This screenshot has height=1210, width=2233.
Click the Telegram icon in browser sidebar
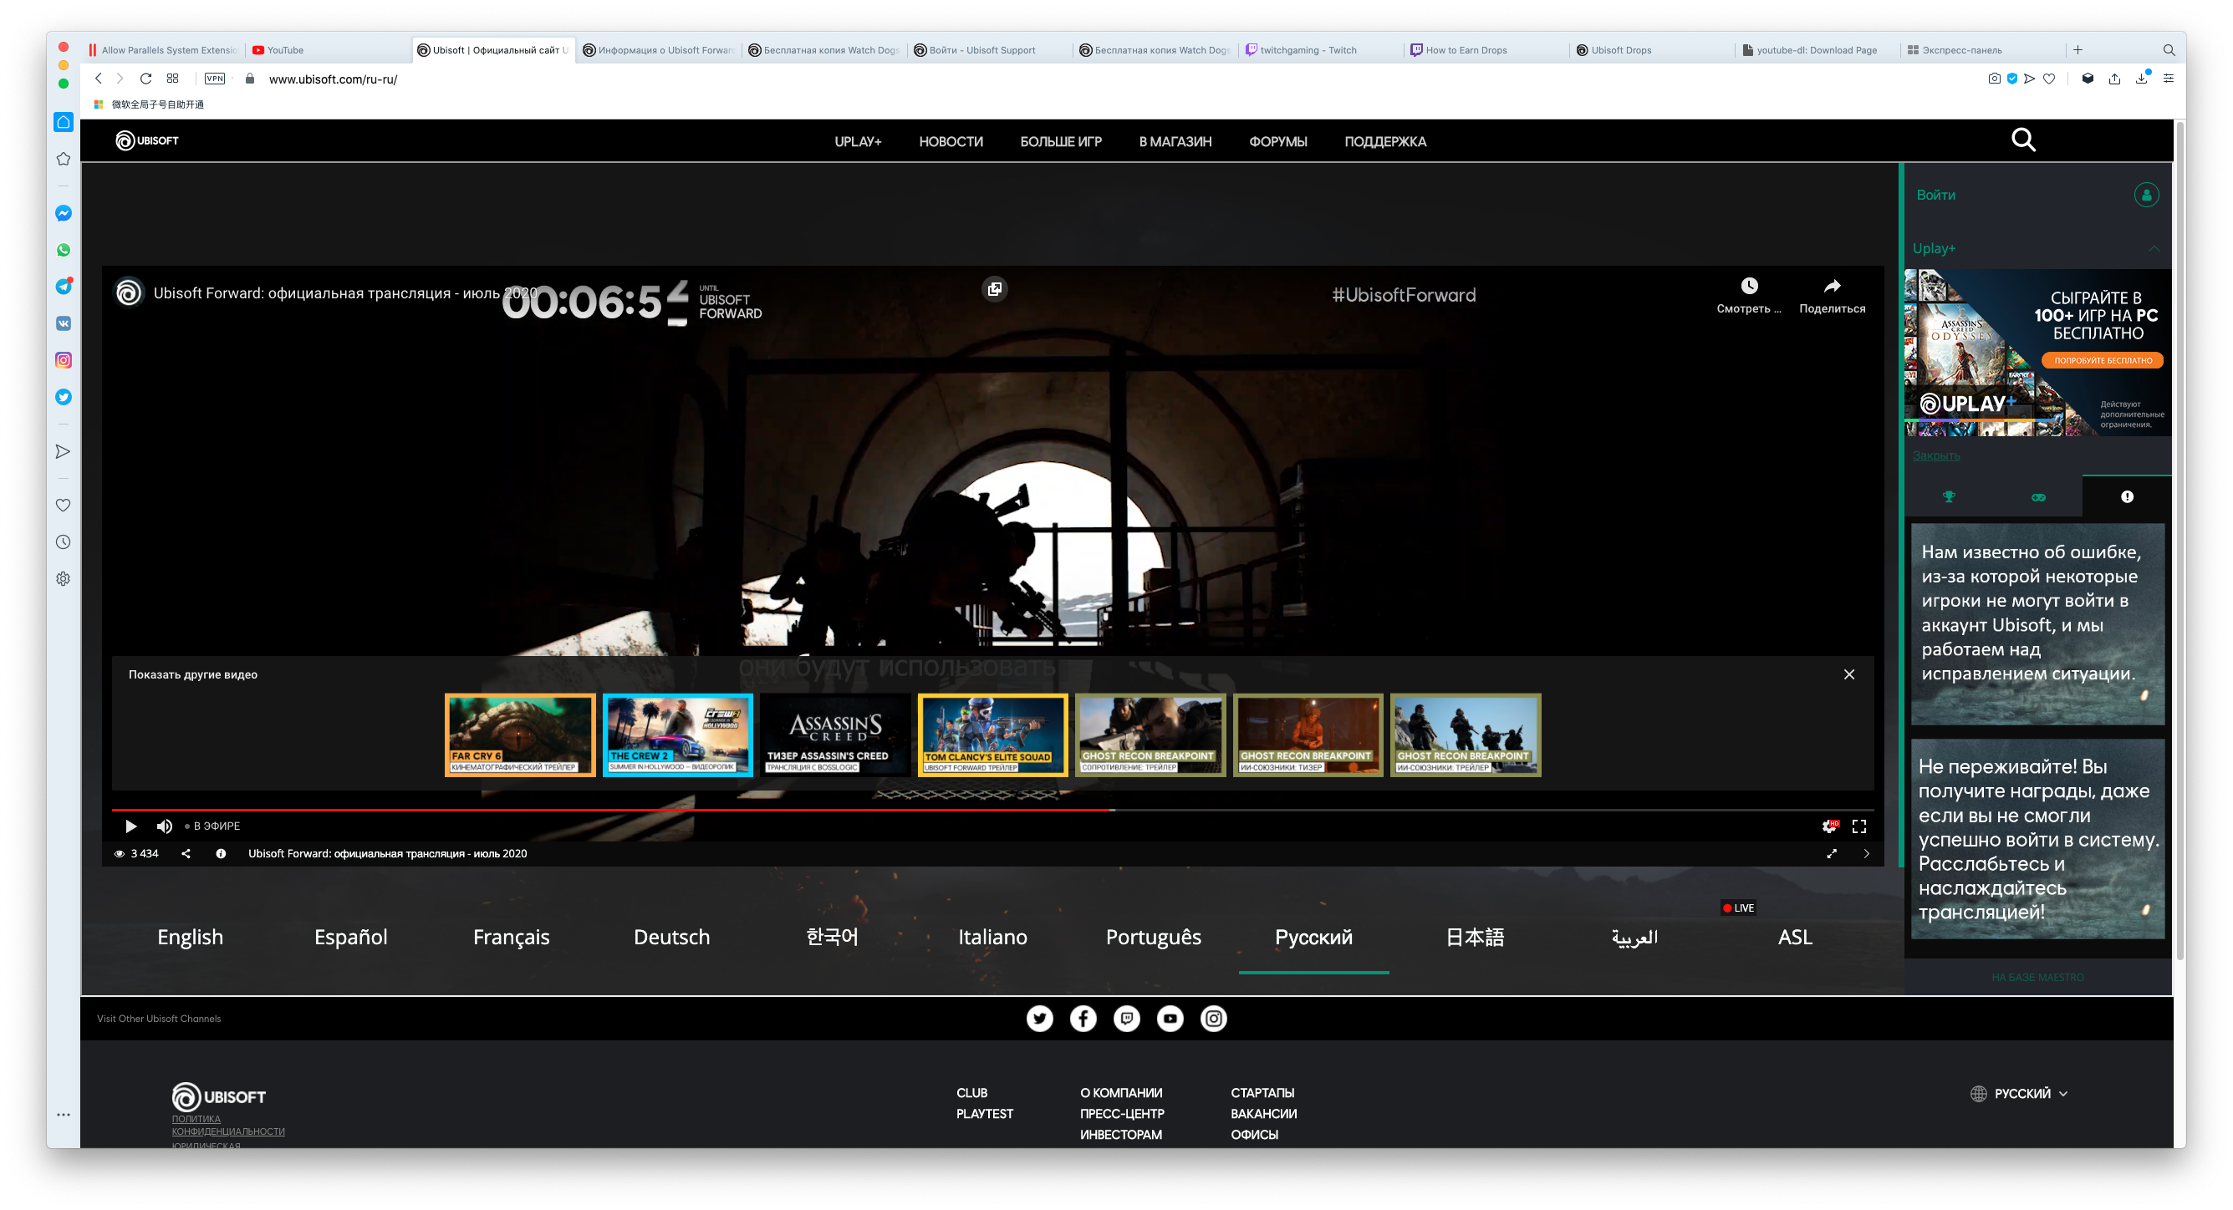tap(64, 287)
